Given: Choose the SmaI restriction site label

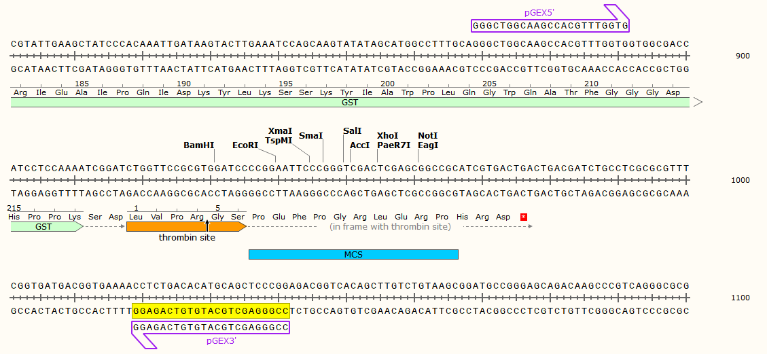Looking at the screenshot, I should pos(311,135).
